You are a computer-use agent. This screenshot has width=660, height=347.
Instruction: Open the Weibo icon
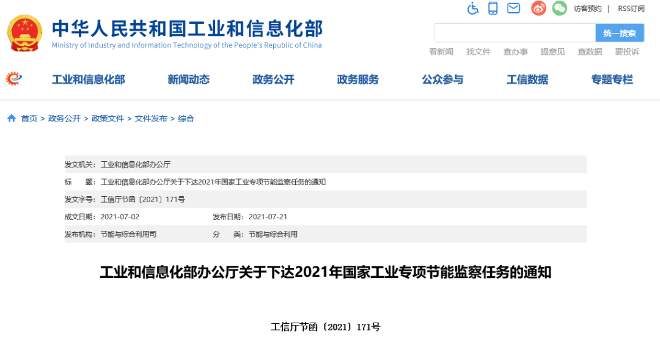[538, 8]
